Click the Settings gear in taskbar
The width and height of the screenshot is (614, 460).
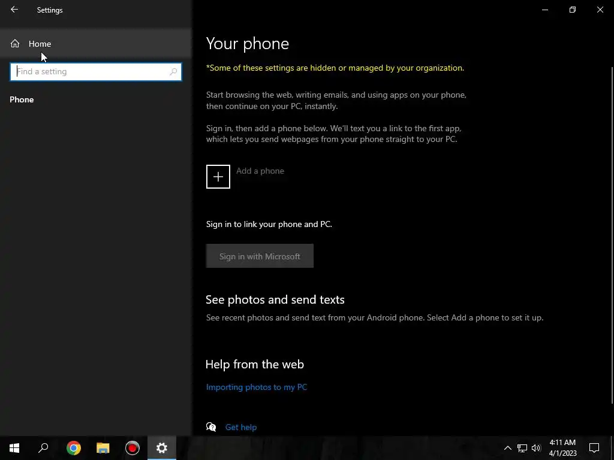tap(162, 448)
